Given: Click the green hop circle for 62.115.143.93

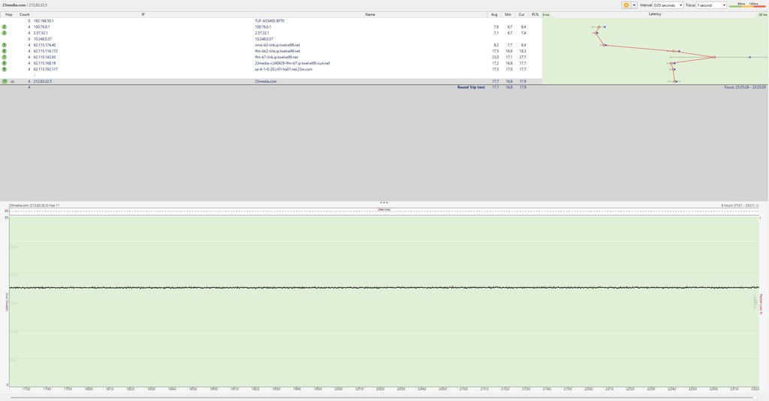Looking at the screenshot, I should click(5, 57).
